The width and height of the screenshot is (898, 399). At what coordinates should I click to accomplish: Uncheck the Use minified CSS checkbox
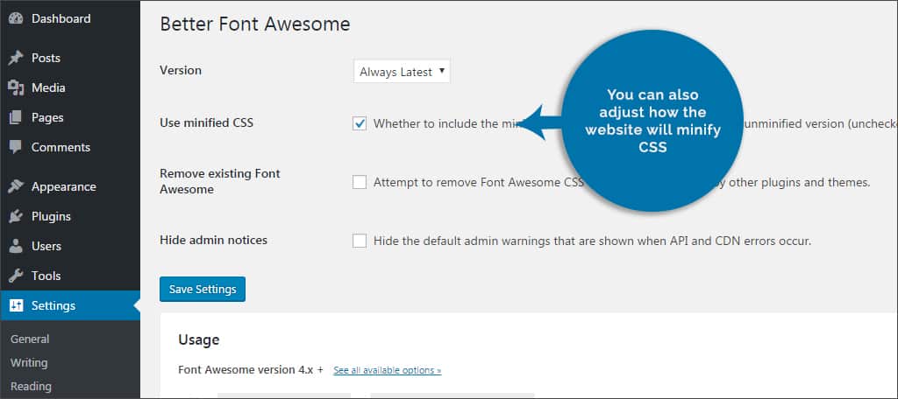point(359,123)
